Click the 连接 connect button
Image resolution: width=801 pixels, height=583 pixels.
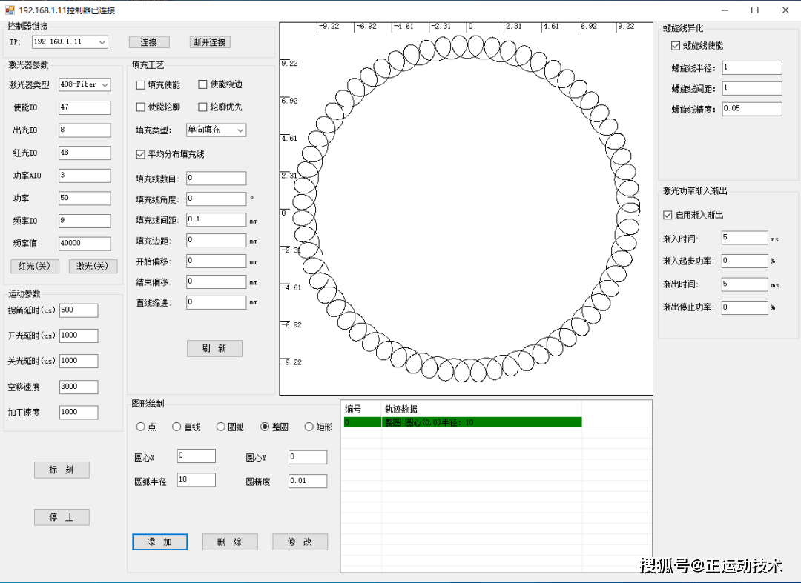(x=148, y=42)
